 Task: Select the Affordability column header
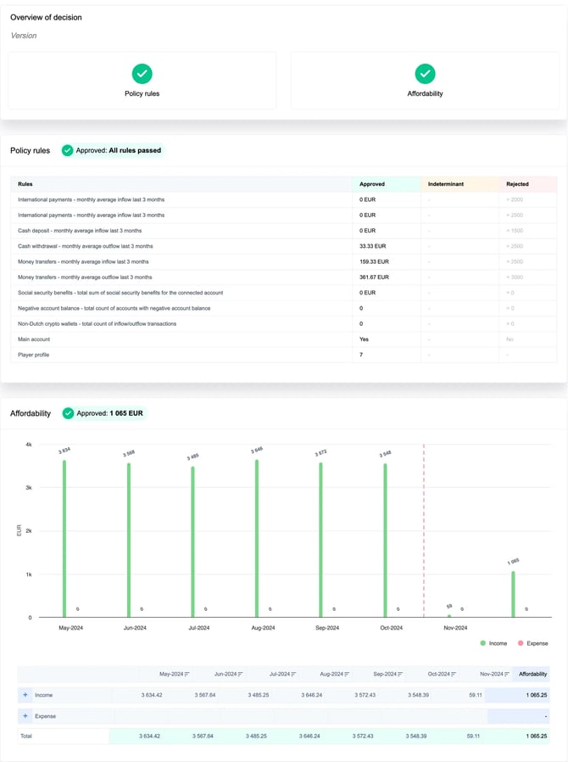532,674
